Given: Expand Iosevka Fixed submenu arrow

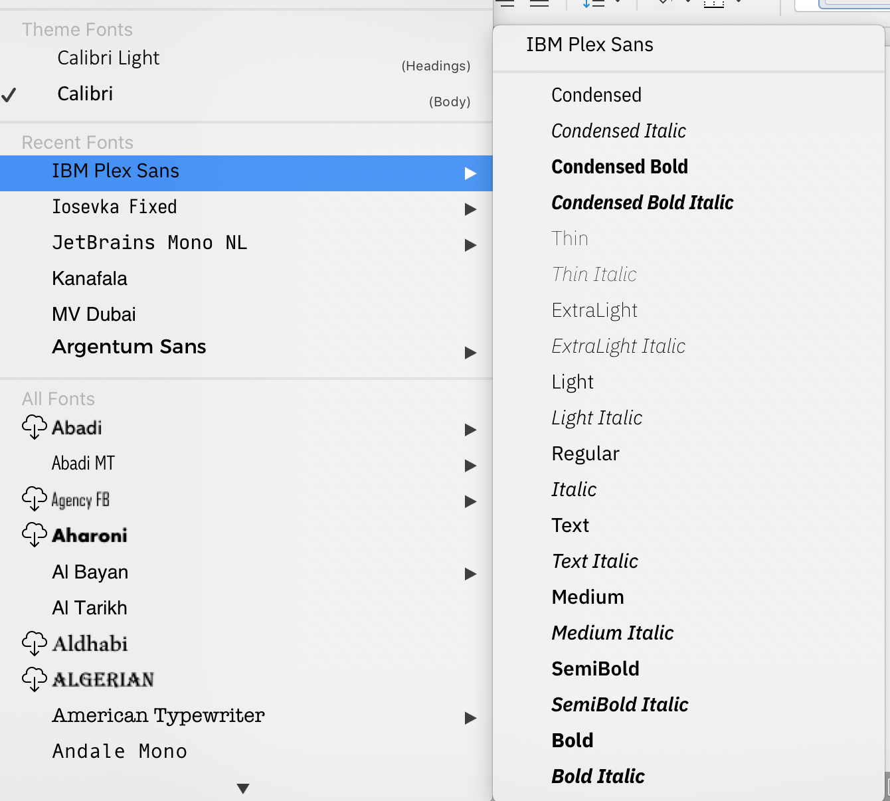Looking at the screenshot, I should (x=470, y=209).
